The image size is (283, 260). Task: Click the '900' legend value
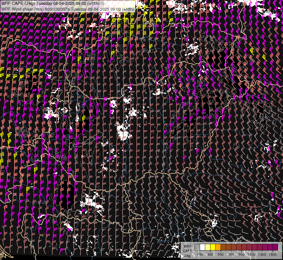(x=241, y=255)
